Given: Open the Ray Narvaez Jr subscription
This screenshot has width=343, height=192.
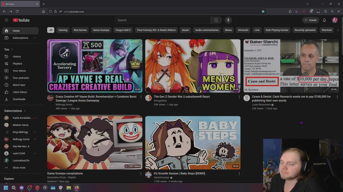Looking at the screenshot, I should [20, 146].
